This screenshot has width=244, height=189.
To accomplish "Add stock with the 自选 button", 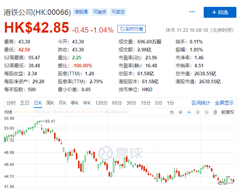I will 220,12.
